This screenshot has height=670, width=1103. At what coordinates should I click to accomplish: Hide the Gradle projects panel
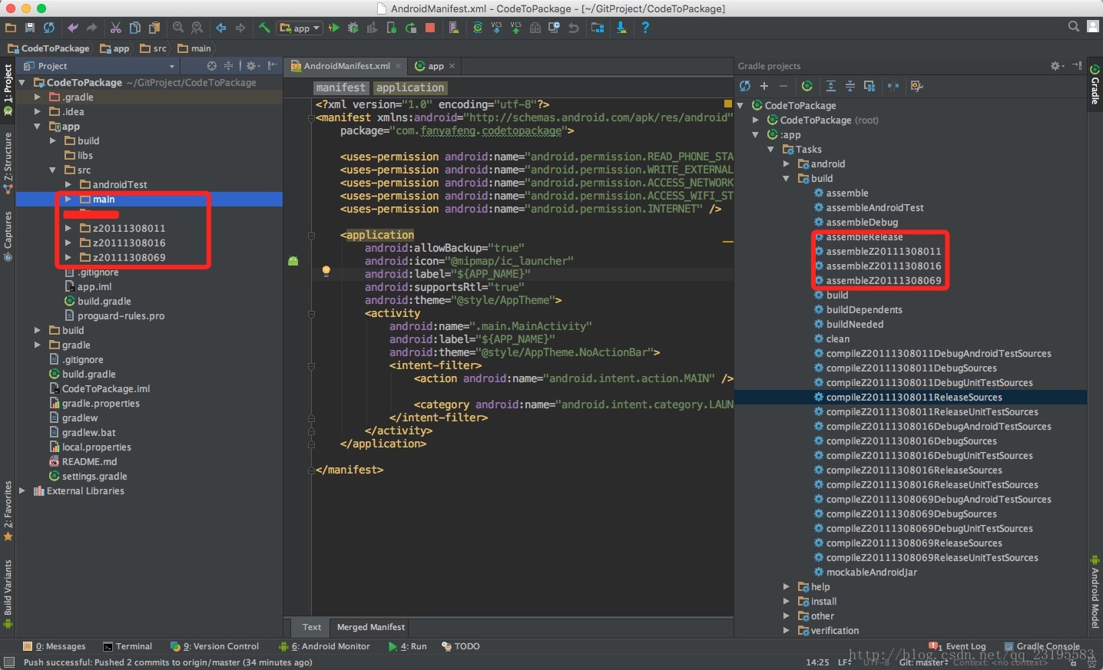[1077, 66]
